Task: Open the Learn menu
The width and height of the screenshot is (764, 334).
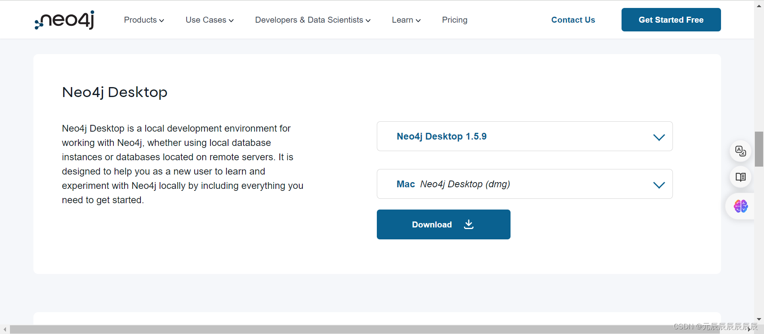Action: [406, 20]
